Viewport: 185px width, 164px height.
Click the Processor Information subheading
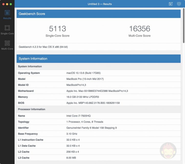[31, 109]
